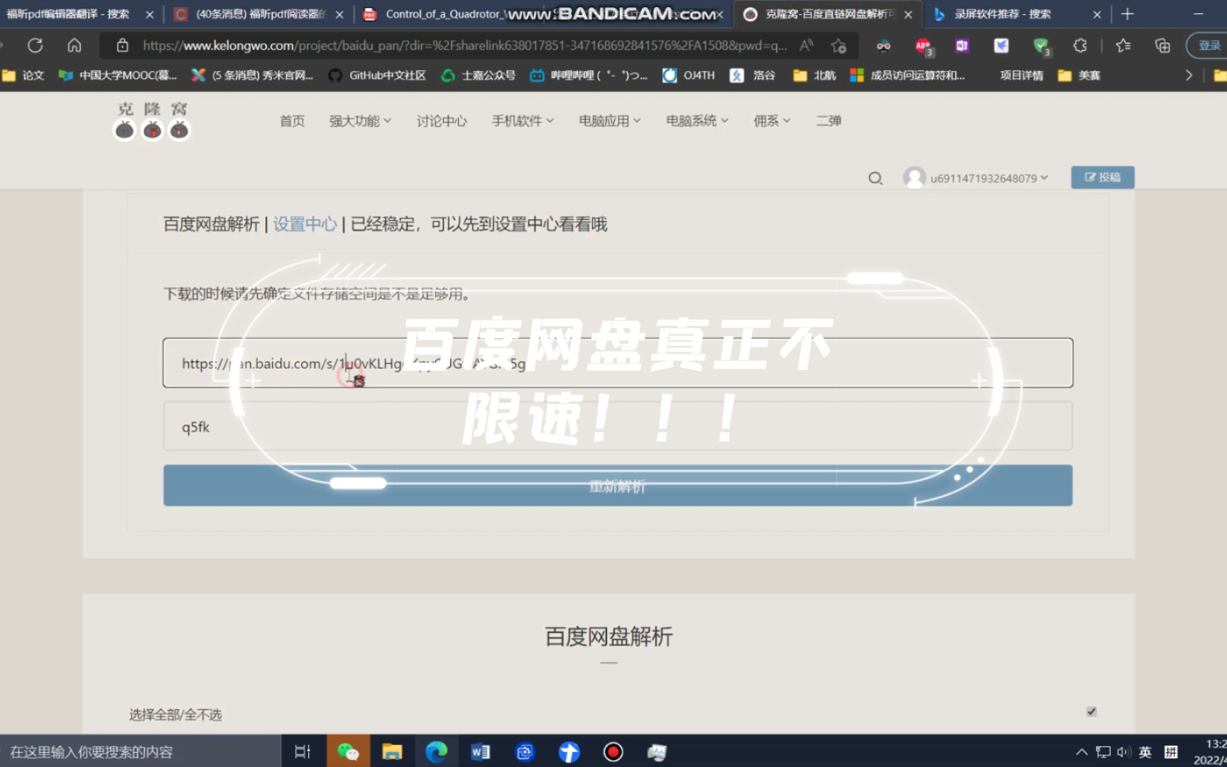Open the 论文 bookmark folder
This screenshot has width=1227, height=767.
pos(23,75)
